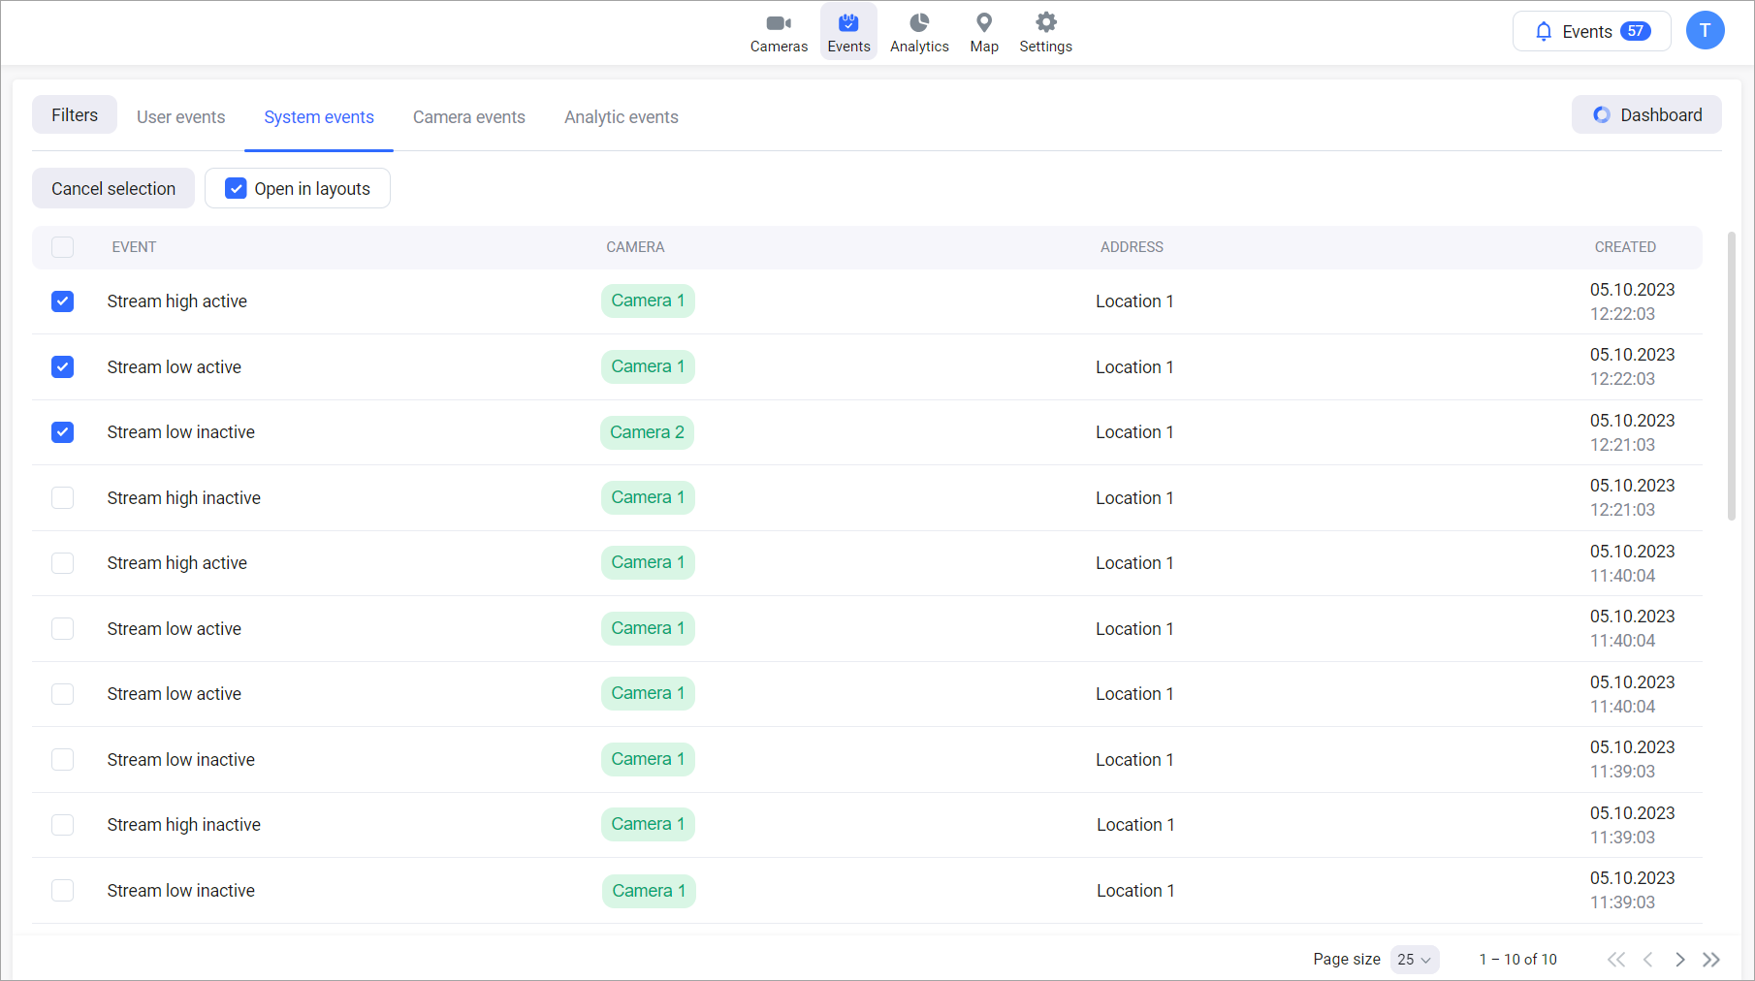The height and width of the screenshot is (981, 1755).
Task: Click the Cancel selection button
Action: (113, 189)
